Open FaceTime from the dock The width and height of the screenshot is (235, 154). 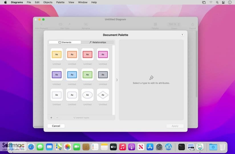77,147
